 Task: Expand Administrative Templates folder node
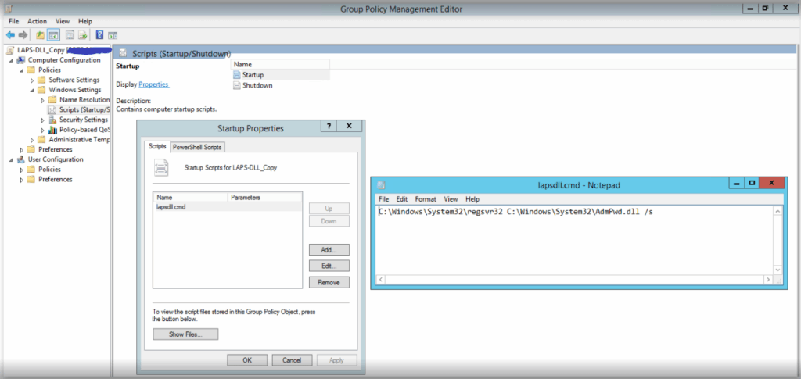click(x=32, y=140)
